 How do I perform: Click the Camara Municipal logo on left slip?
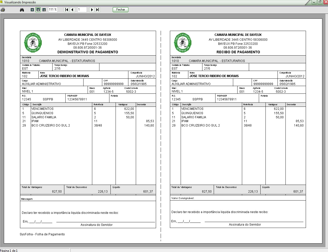coord(33,43)
